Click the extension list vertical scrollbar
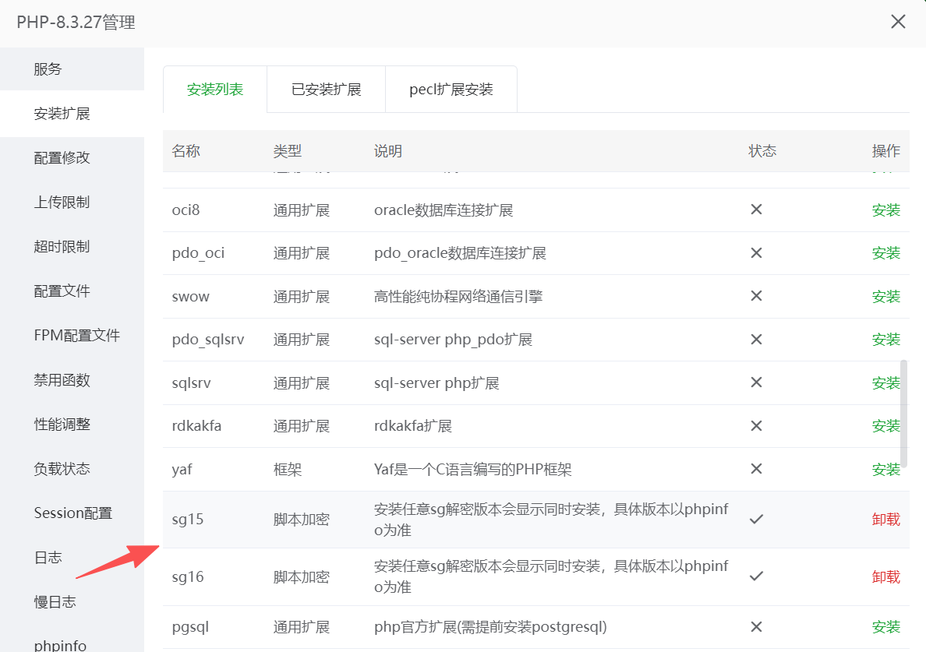The image size is (926, 652). (903, 413)
